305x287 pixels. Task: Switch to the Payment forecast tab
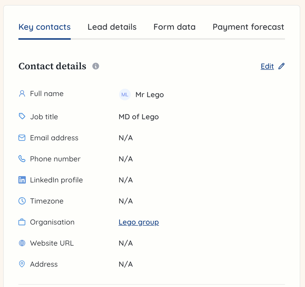click(248, 27)
